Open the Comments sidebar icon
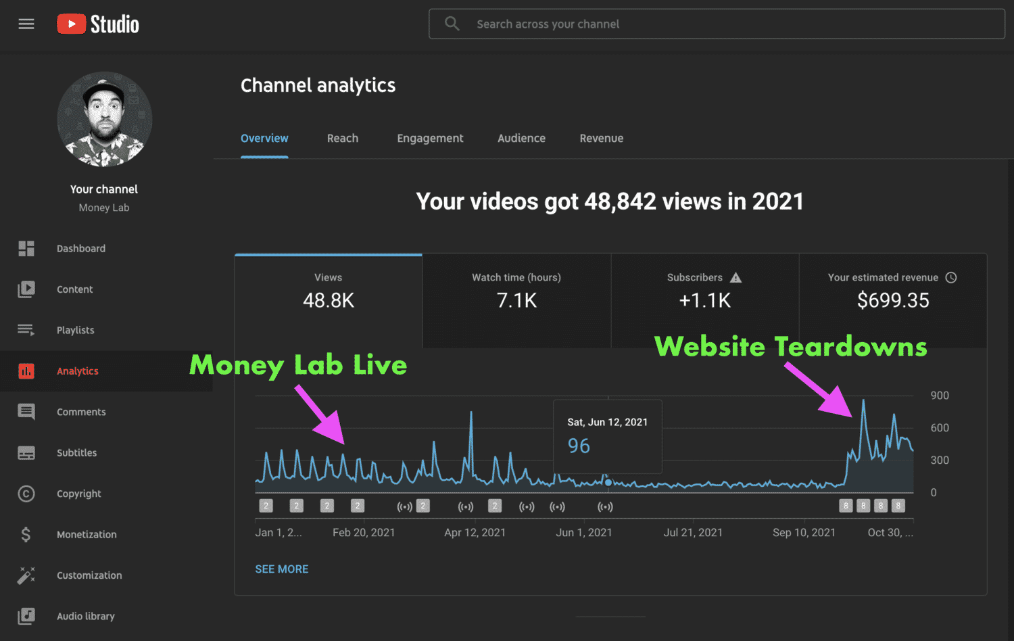1014x641 pixels. (x=26, y=412)
